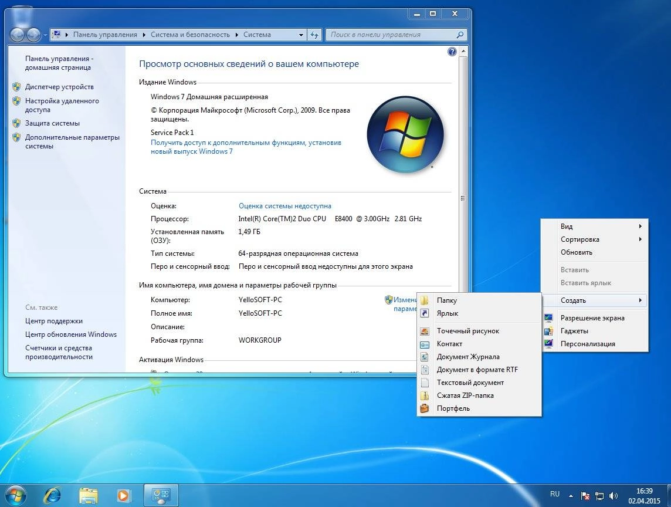Click the search magnifier icon
The width and height of the screenshot is (671, 507).
[x=460, y=35]
